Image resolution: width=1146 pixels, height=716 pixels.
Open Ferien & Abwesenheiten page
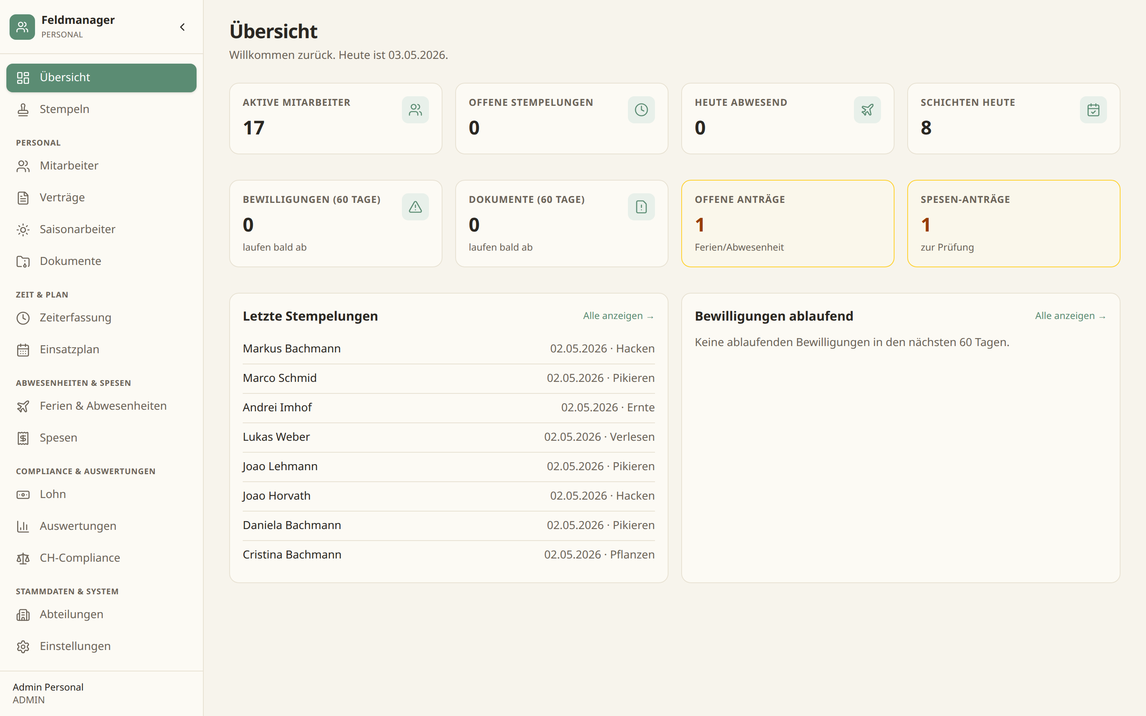tap(101, 406)
